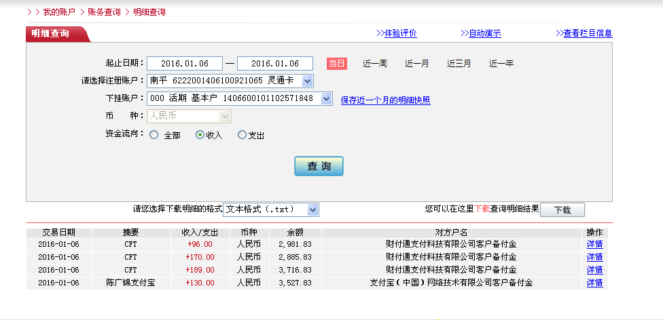Open the 体验评价 link
Screen dimensions: 663x320
tap(400, 33)
